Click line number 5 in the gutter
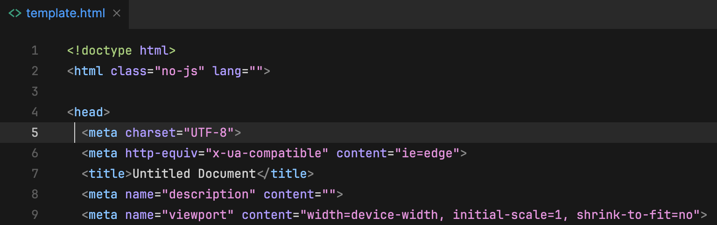Screen dimensions: 717x225 [x=35, y=133]
